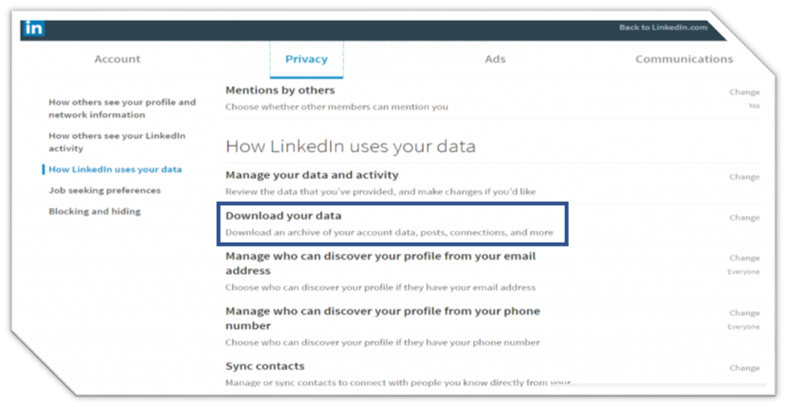Click Change next to Sync contacts
This screenshot has width=787, height=407.
point(744,368)
